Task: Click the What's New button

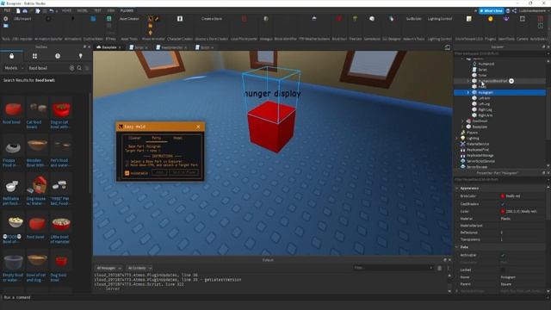Action: tap(492, 11)
